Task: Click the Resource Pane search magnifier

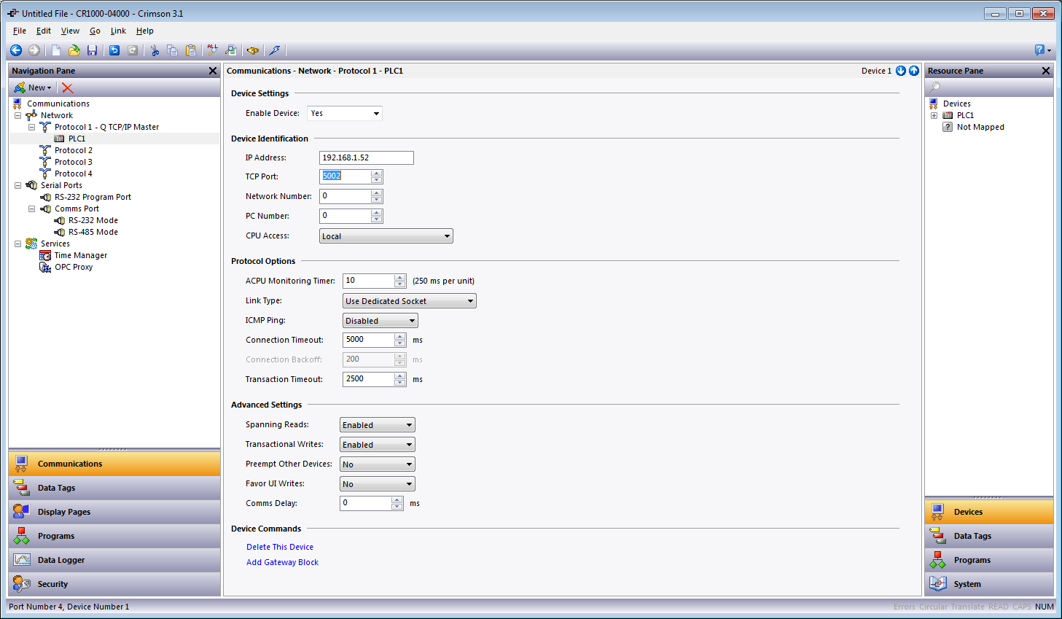Action: pos(934,87)
